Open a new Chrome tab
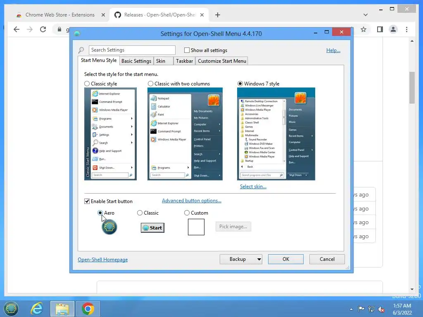423x317 pixels. (218, 15)
